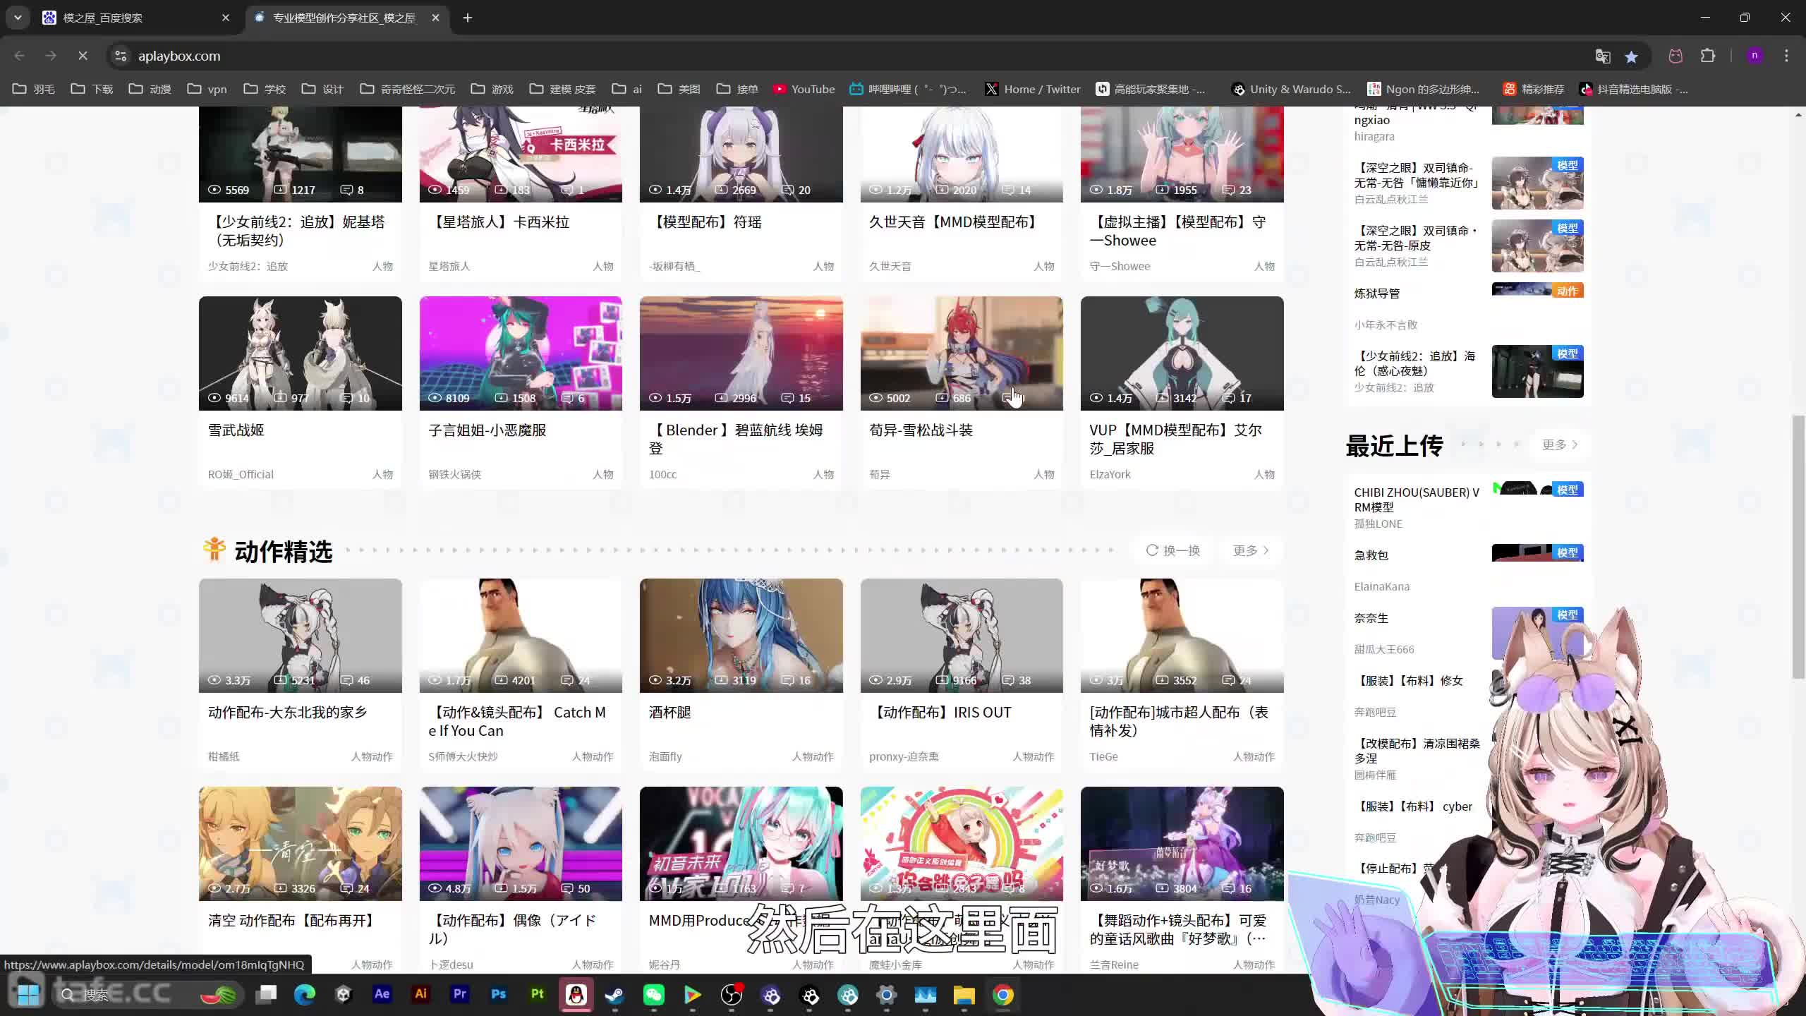Open Microsoft Edge from taskbar
The height and width of the screenshot is (1016, 1806).
coord(305,995)
